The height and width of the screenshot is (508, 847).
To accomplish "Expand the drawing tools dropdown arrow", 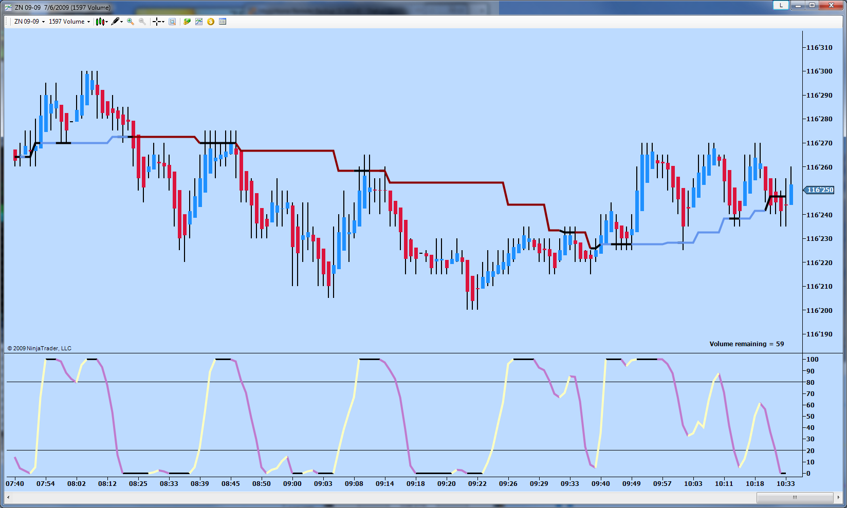I will (x=122, y=22).
